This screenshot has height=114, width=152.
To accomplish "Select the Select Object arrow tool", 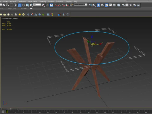I will coord(4,5).
